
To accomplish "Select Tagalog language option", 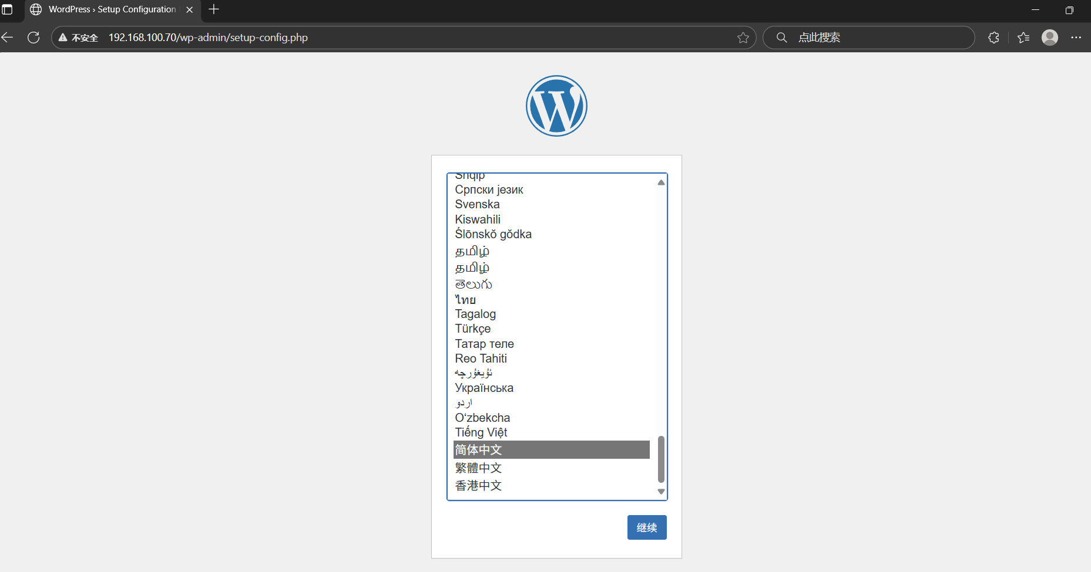I will coord(552,314).
